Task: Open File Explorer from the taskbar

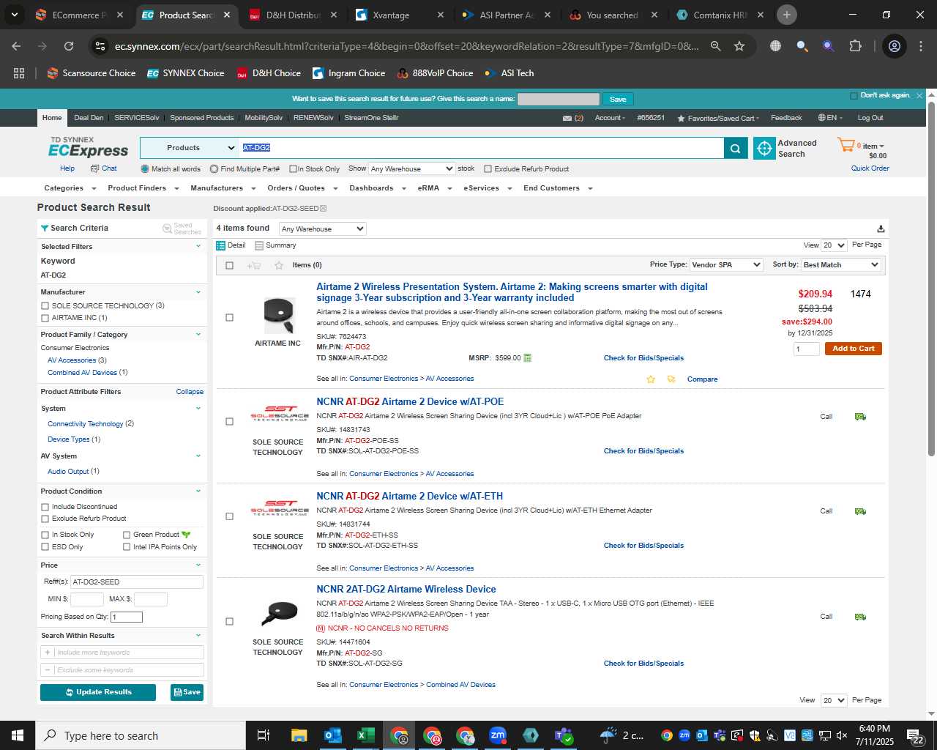Action: click(299, 735)
